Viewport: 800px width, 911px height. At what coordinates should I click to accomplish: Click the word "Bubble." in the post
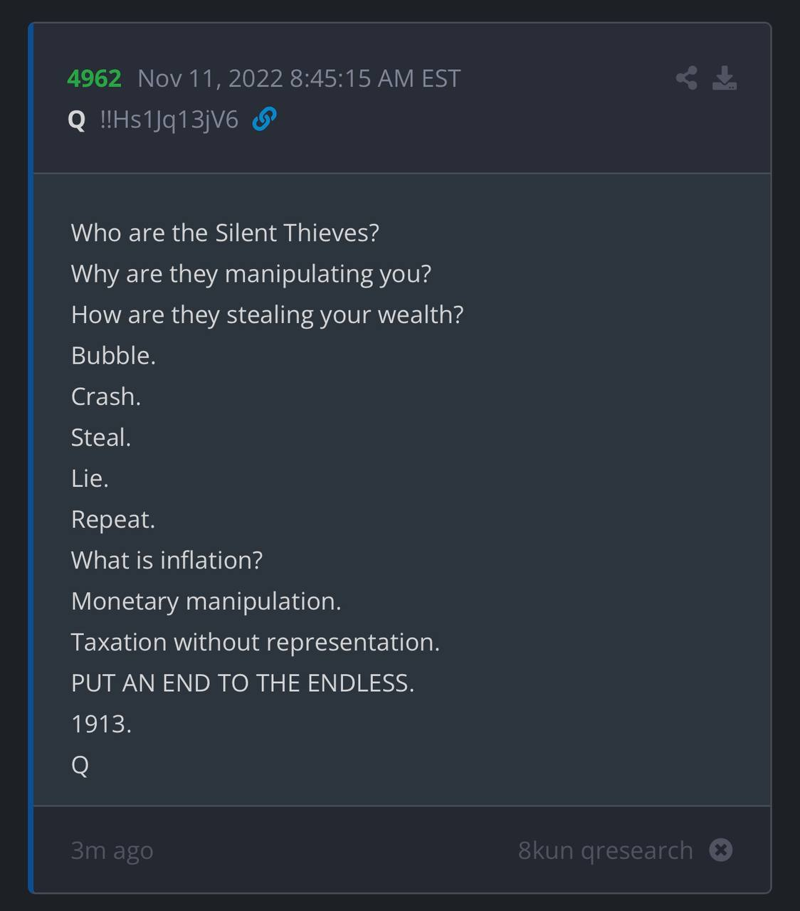point(113,355)
